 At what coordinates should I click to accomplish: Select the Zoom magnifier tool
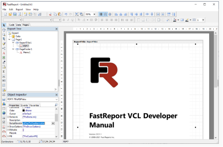tap(4, 35)
